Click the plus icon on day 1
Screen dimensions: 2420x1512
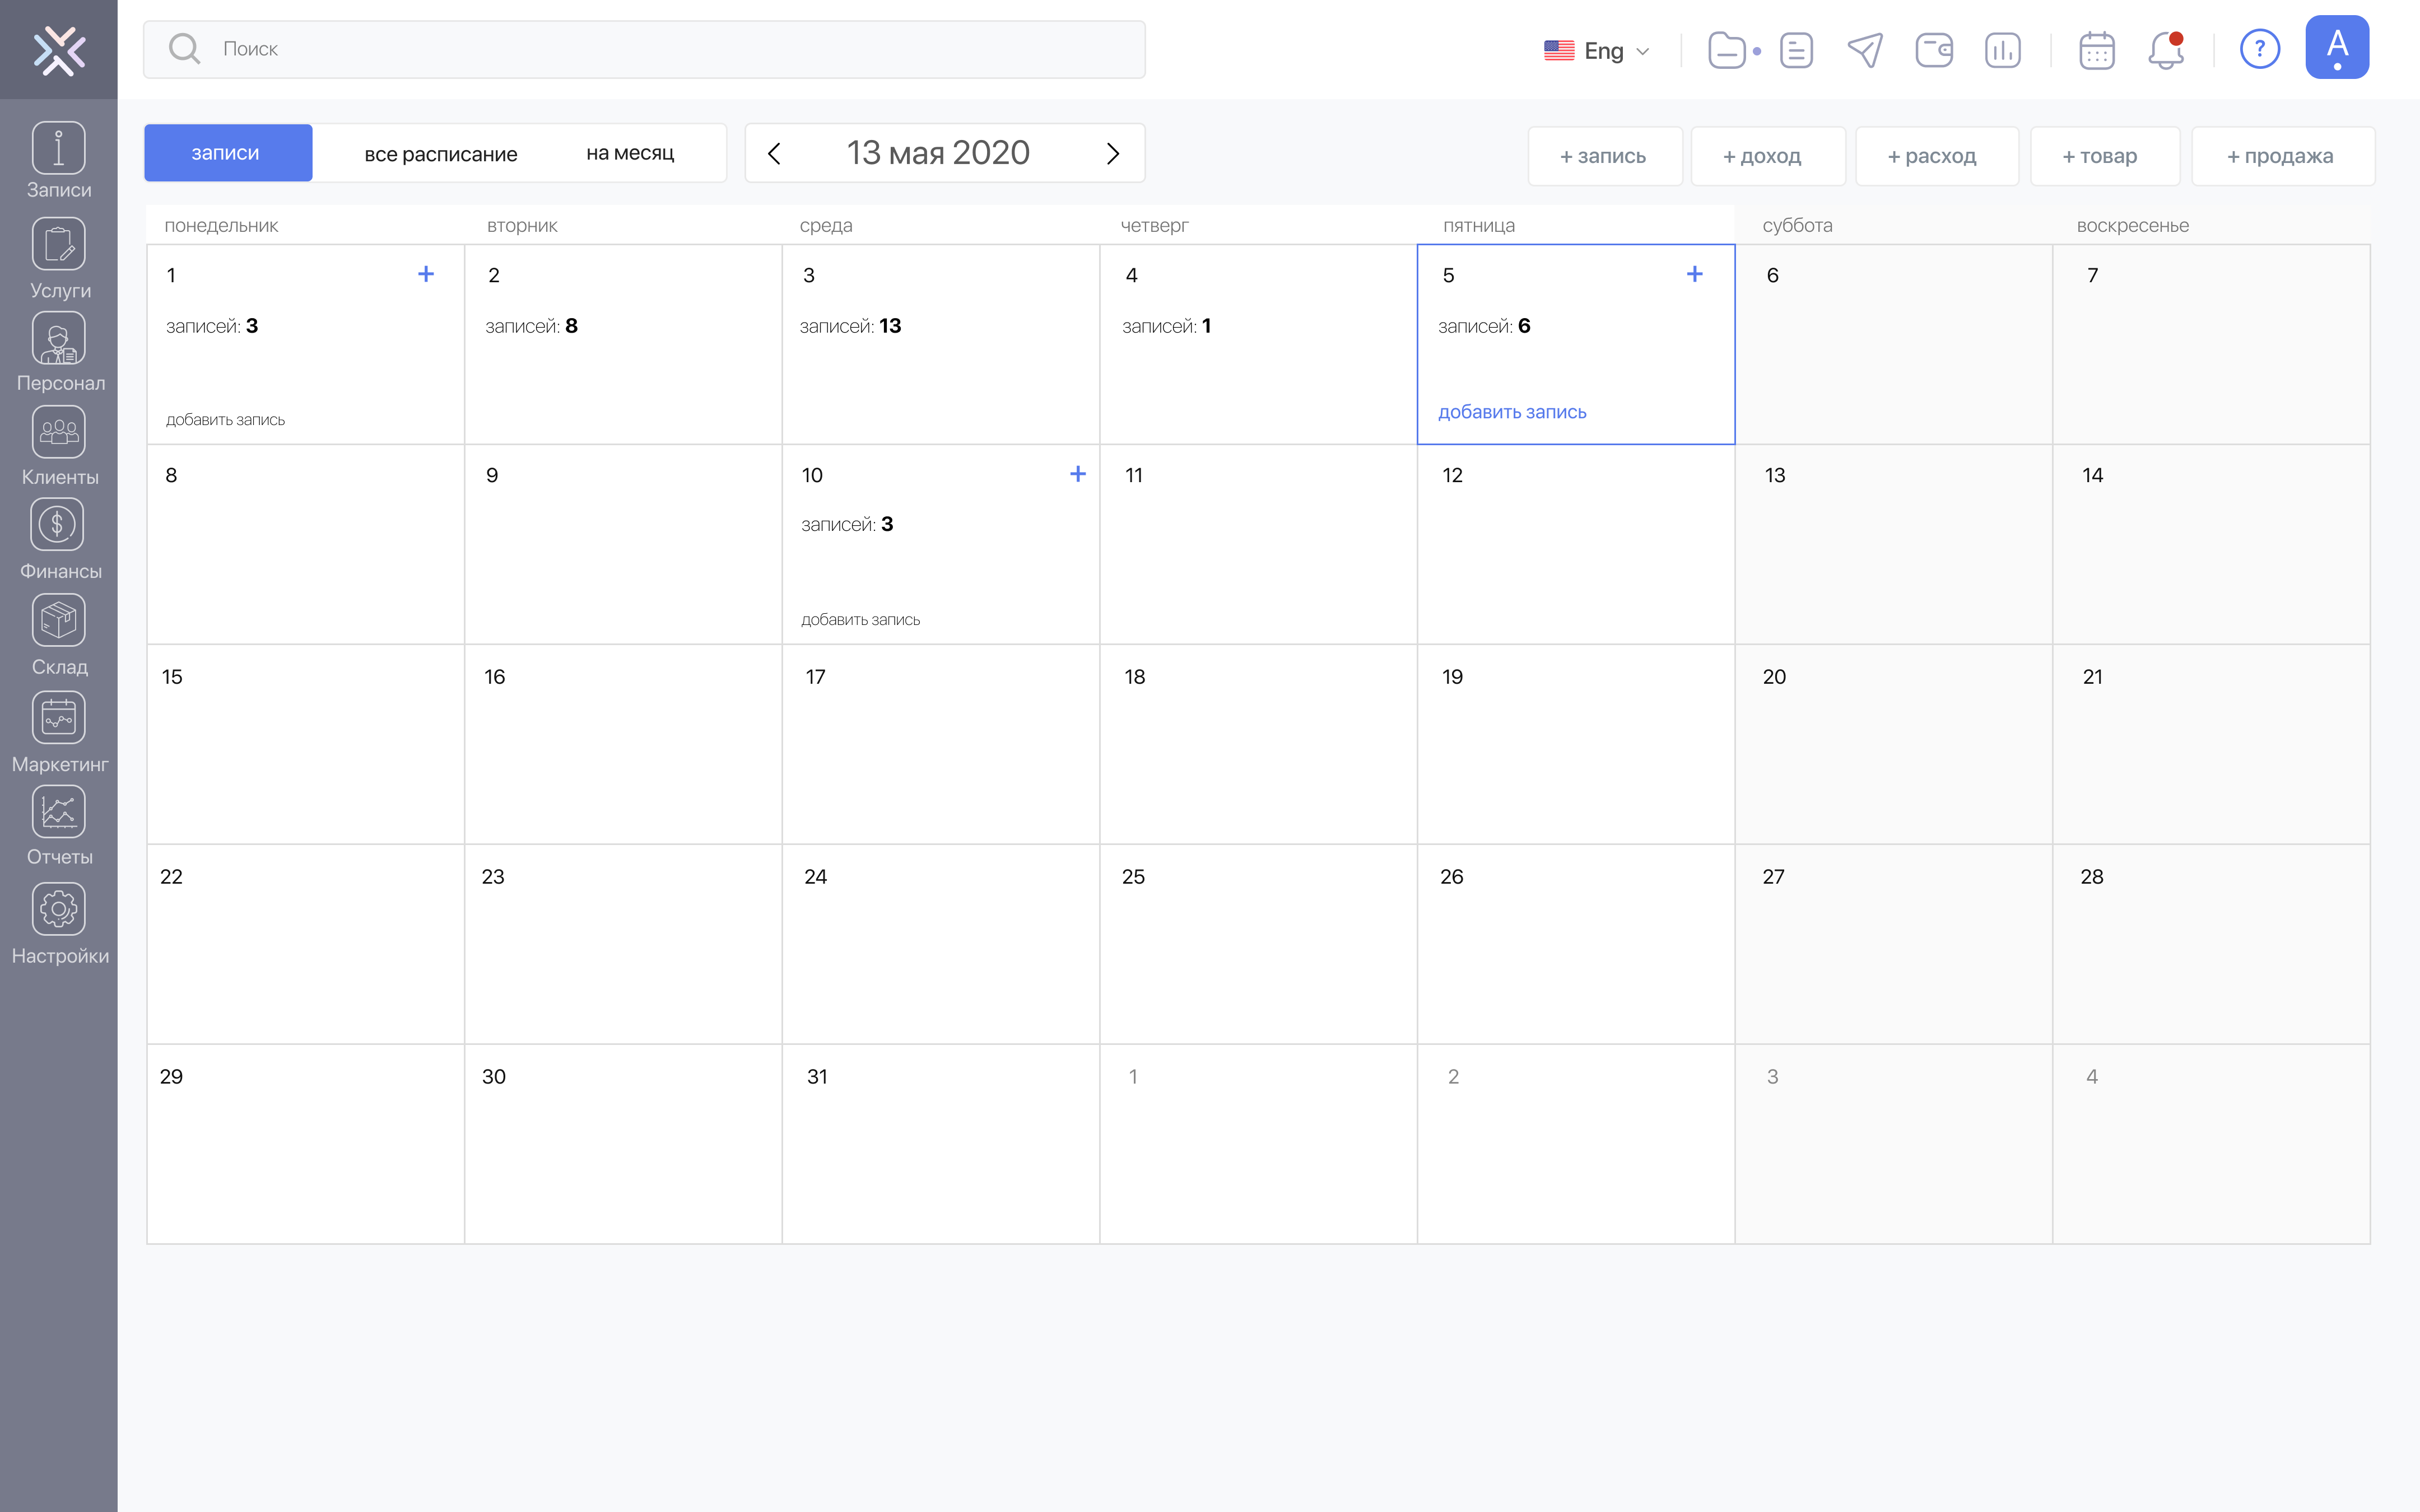(426, 274)
